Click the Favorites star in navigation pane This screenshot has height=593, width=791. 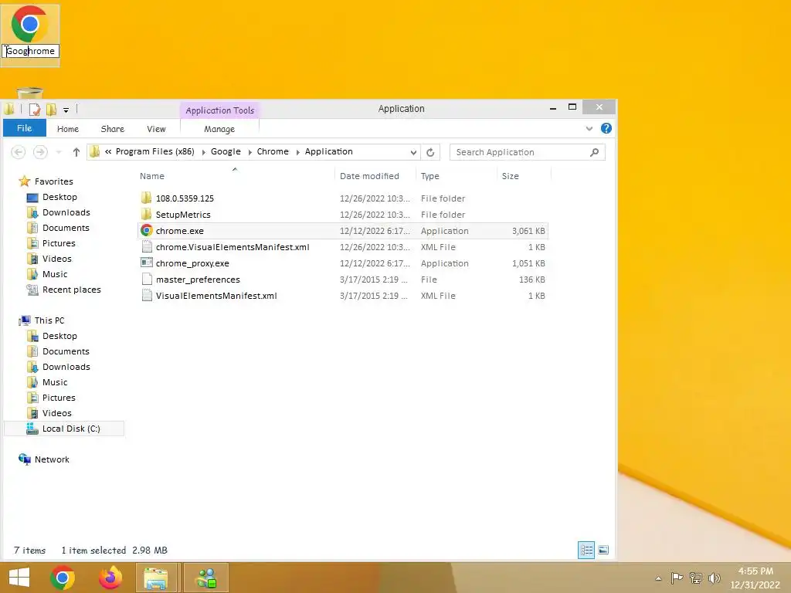pos(24,181)
